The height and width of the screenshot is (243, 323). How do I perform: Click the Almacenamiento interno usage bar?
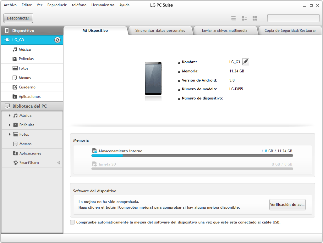pyautogui.click(x=192, y=155)
